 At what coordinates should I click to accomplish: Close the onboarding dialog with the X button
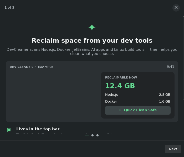pos(176,8)
